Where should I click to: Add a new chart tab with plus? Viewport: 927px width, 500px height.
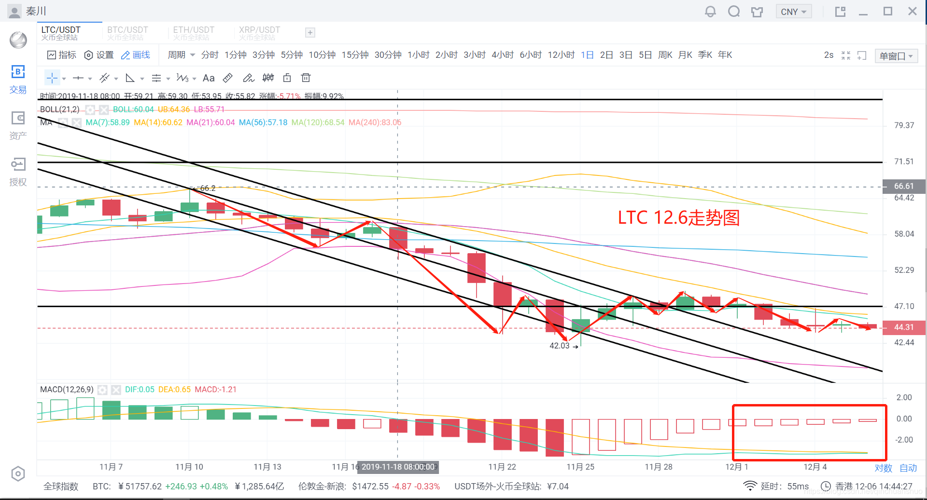[x=310, y=33]
